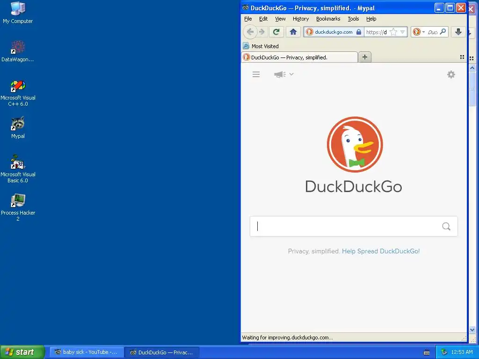
Task: Click the 12:53 AM system clock
Action: pos(462,352)
